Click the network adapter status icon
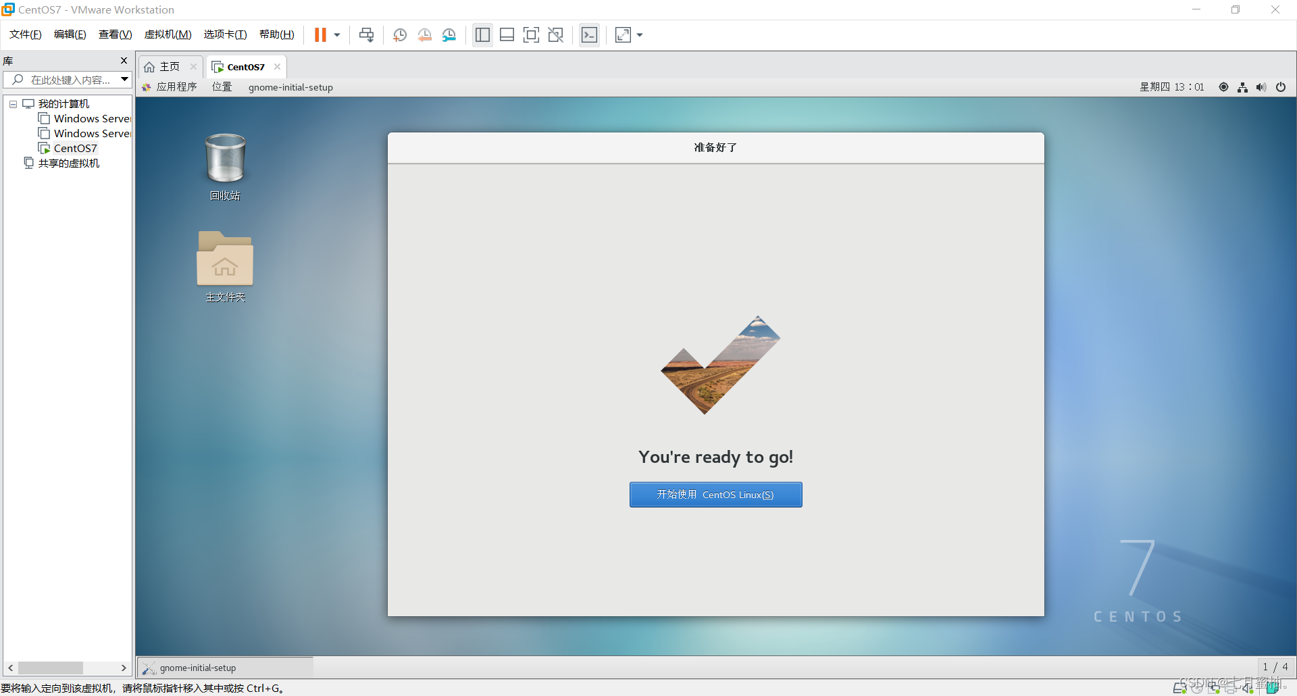The width and height of the screenshot is (1297, 696). coord(1214,688)
